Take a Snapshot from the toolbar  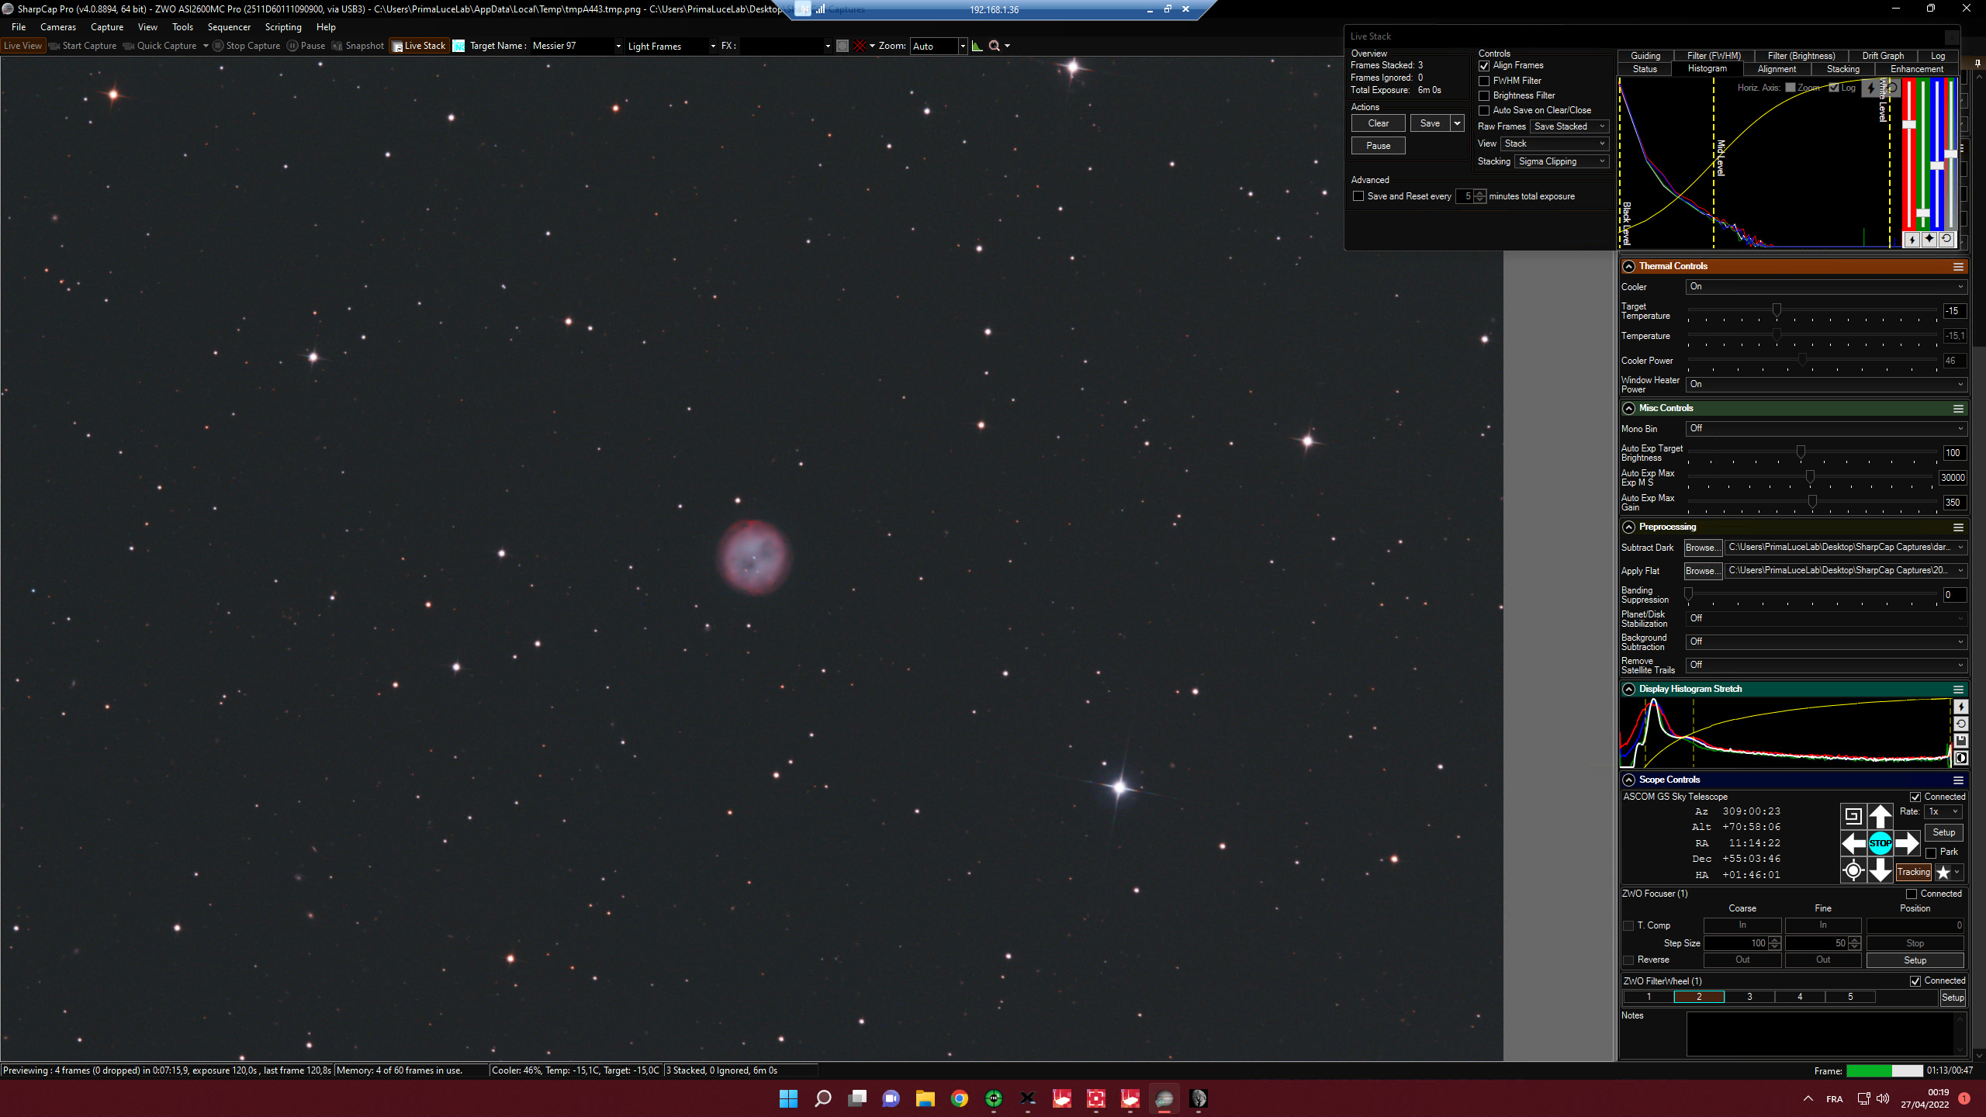point(358,46)
